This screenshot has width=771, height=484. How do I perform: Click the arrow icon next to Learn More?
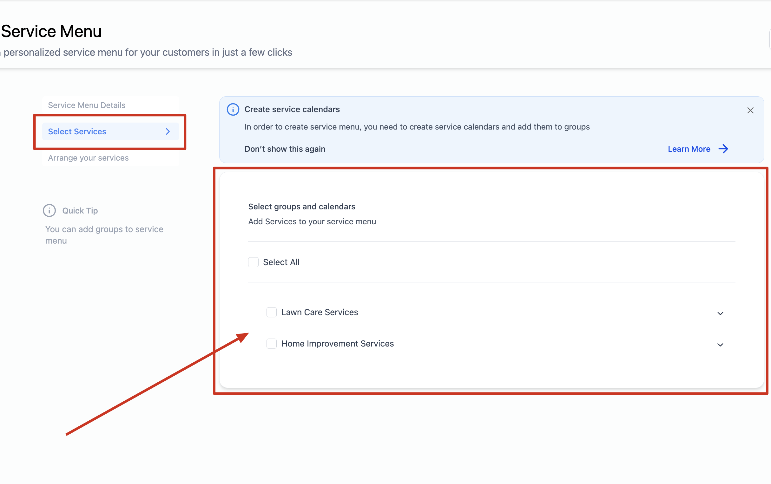[723, 149]
